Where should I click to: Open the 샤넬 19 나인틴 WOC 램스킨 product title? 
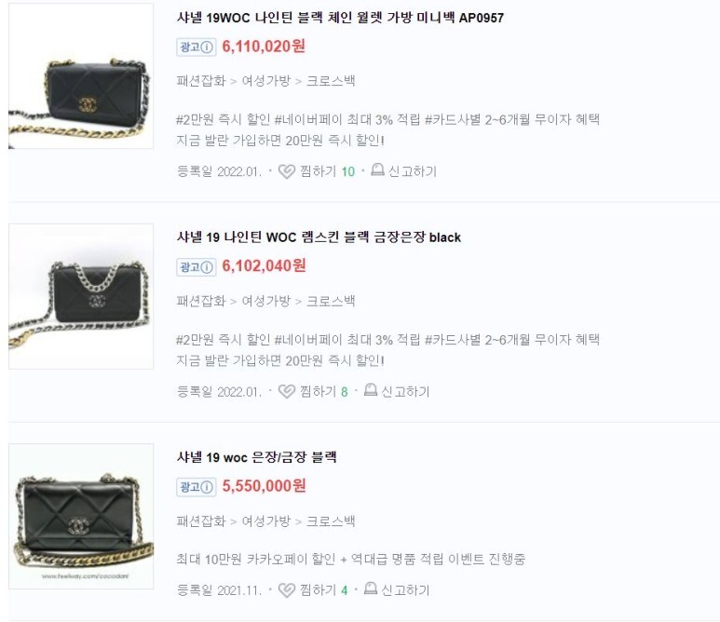(x=319, y=237)
